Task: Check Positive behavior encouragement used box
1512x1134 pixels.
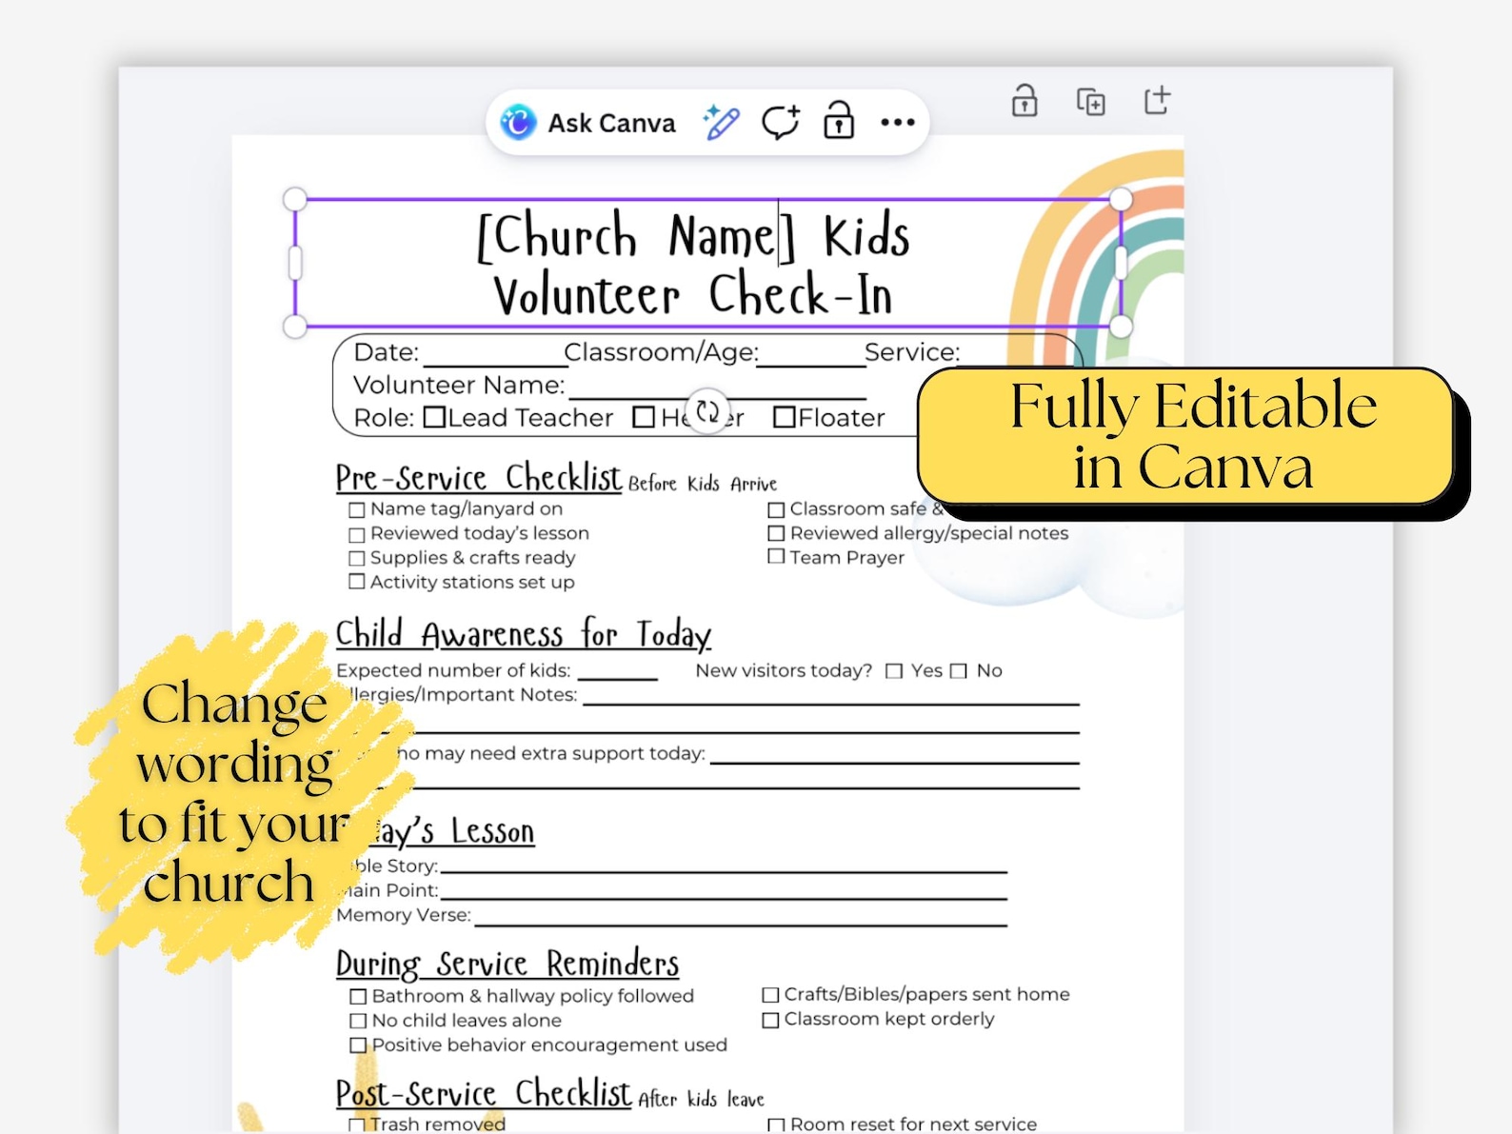Action: [x=358, y=1045]
